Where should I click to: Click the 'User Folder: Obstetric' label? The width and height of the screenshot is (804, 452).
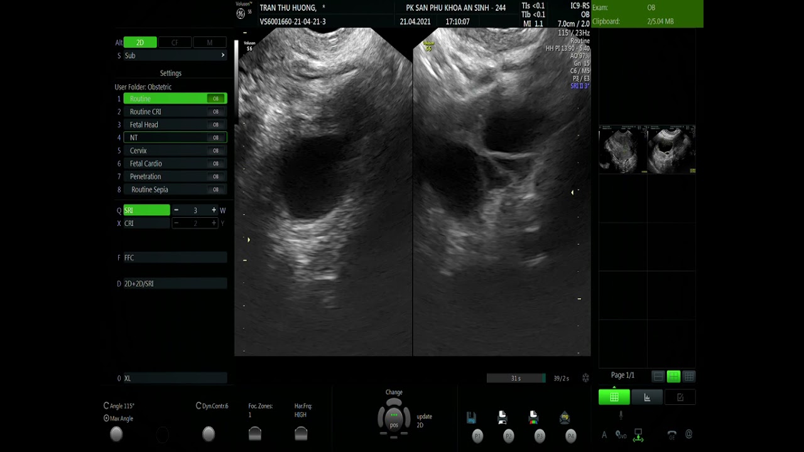coord(143,87)
